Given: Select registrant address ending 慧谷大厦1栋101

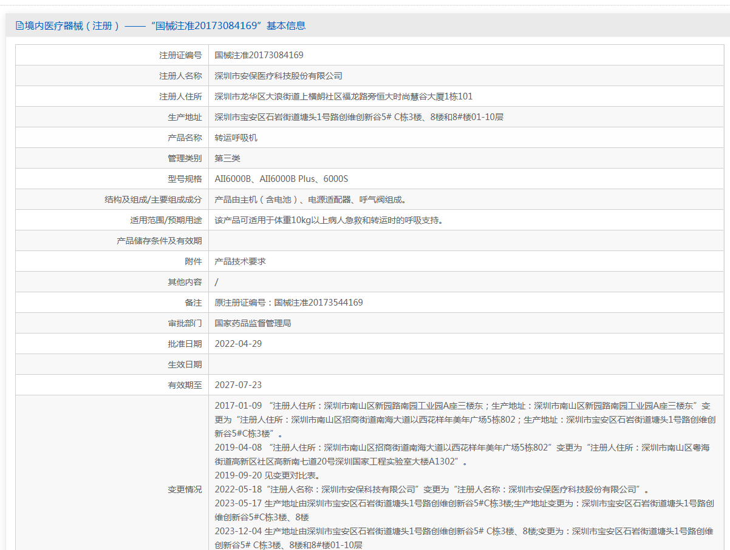Looking at the screenshot, I should tap(344, 96).
